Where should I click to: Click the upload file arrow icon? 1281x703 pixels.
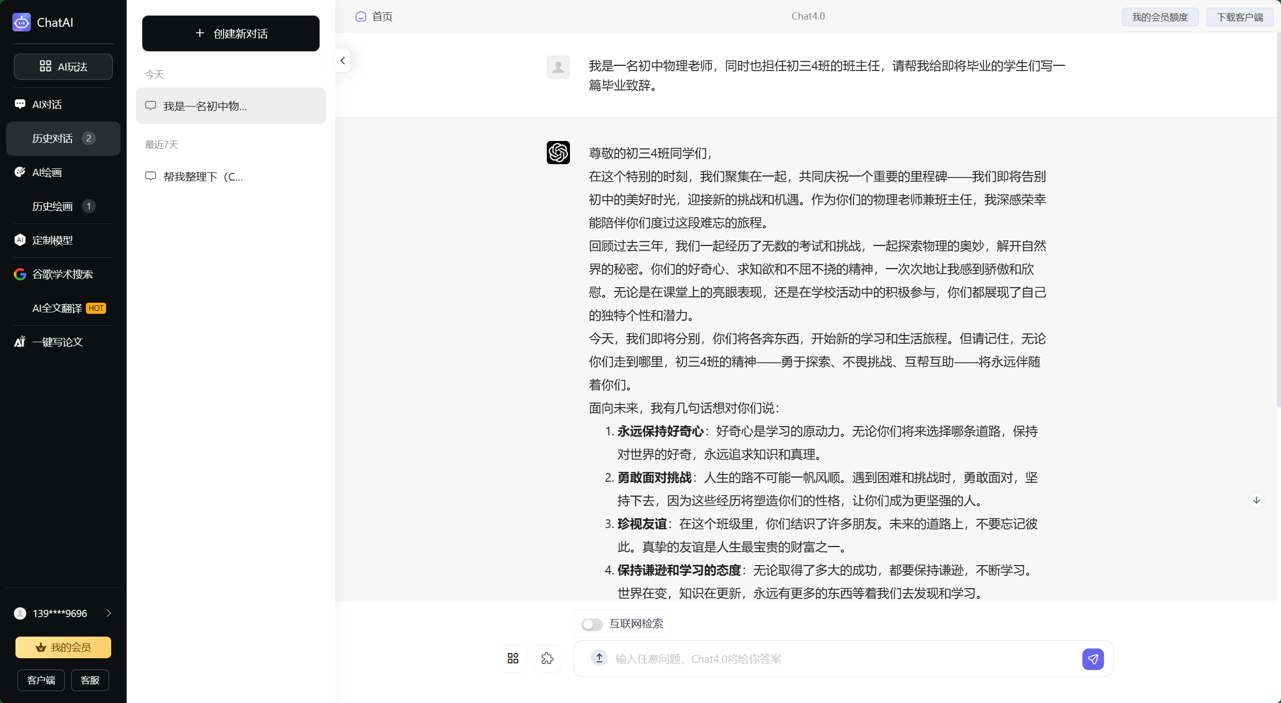[599, 658]
